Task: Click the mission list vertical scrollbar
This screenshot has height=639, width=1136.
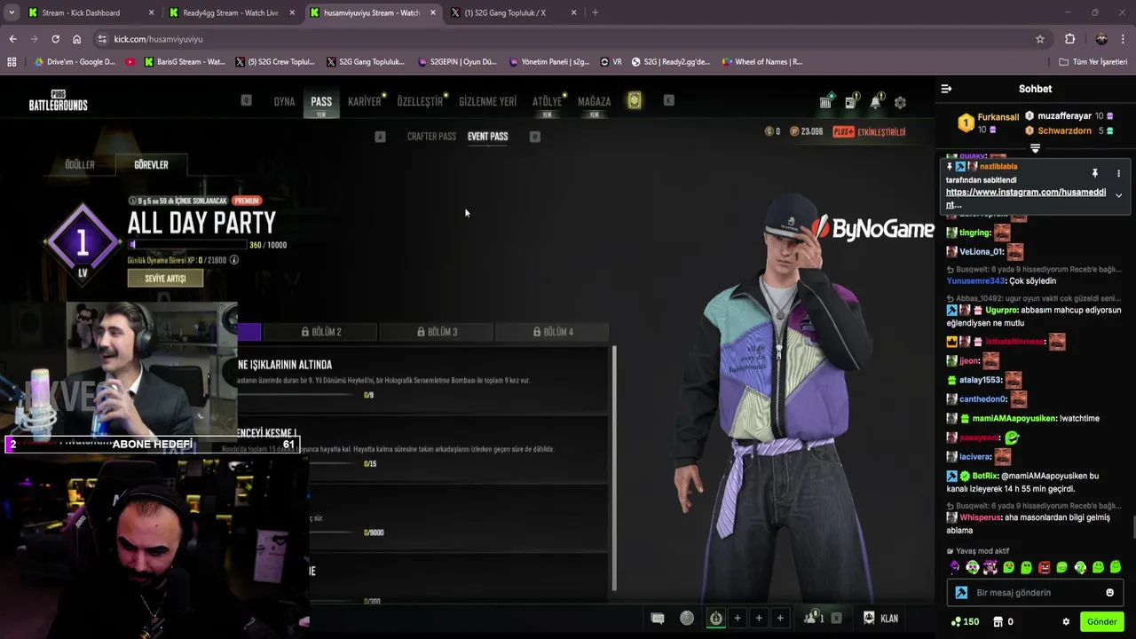Action: click(614, 469)
